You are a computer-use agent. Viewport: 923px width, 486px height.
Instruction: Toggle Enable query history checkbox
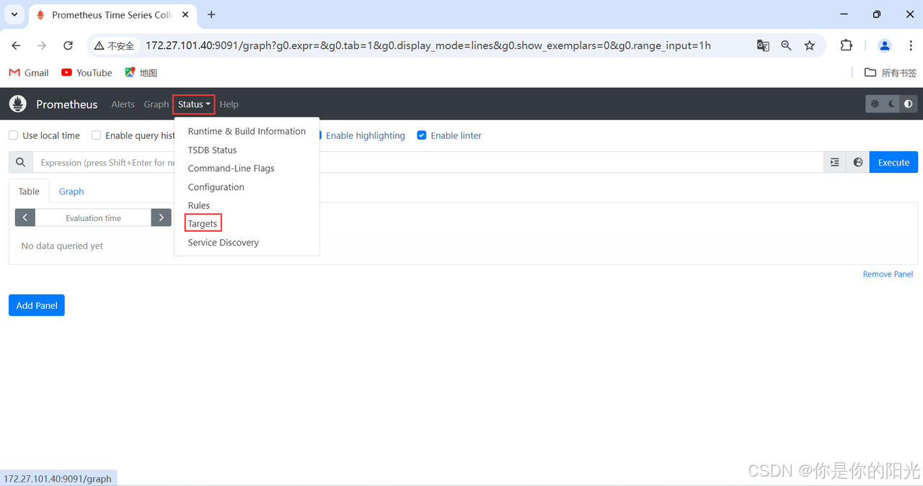[x=96, y=135]
